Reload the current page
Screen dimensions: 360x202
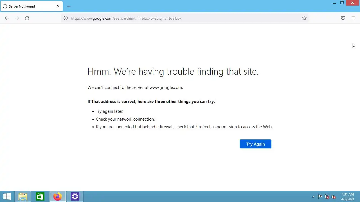click(27, 18)
